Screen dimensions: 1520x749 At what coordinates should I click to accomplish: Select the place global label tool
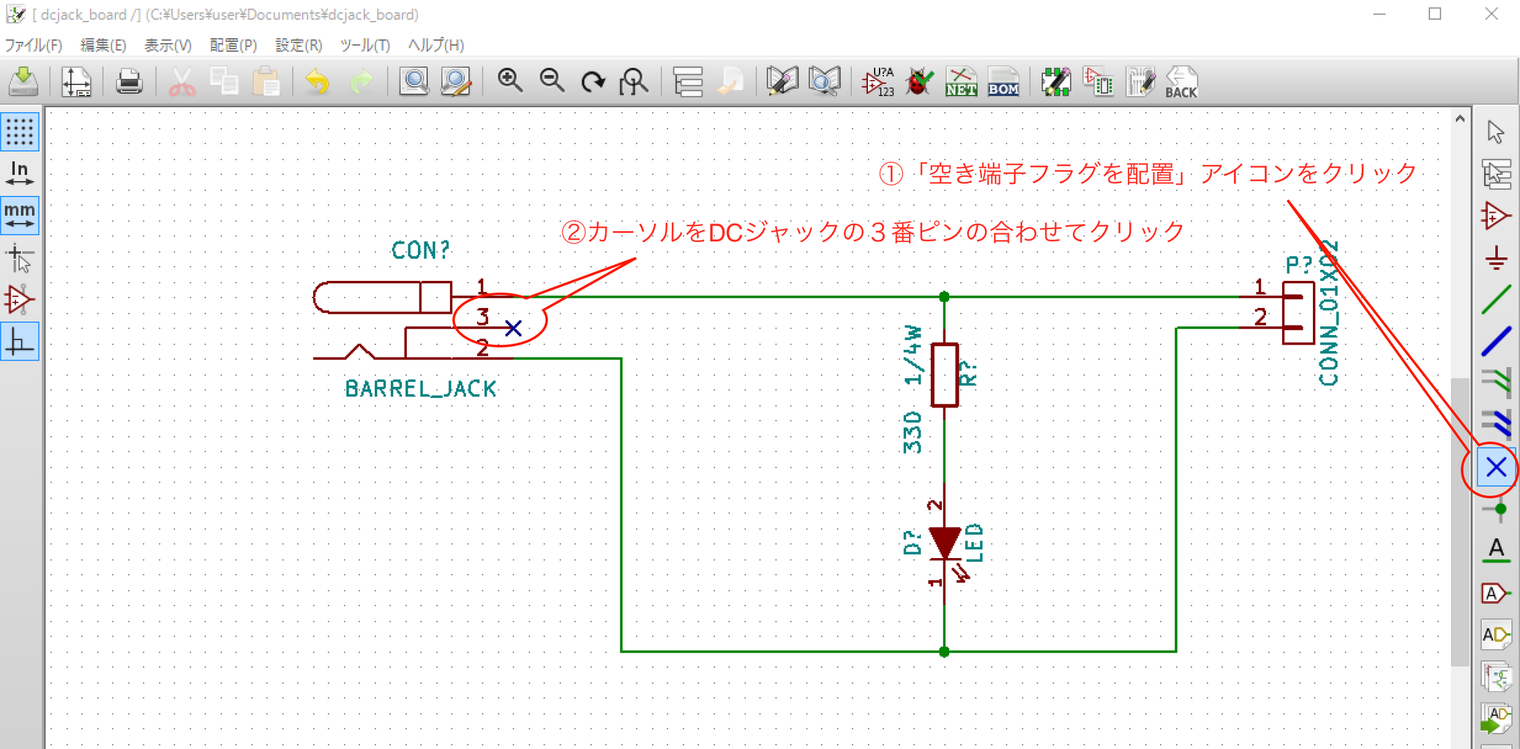click(x=1496, y=592)
